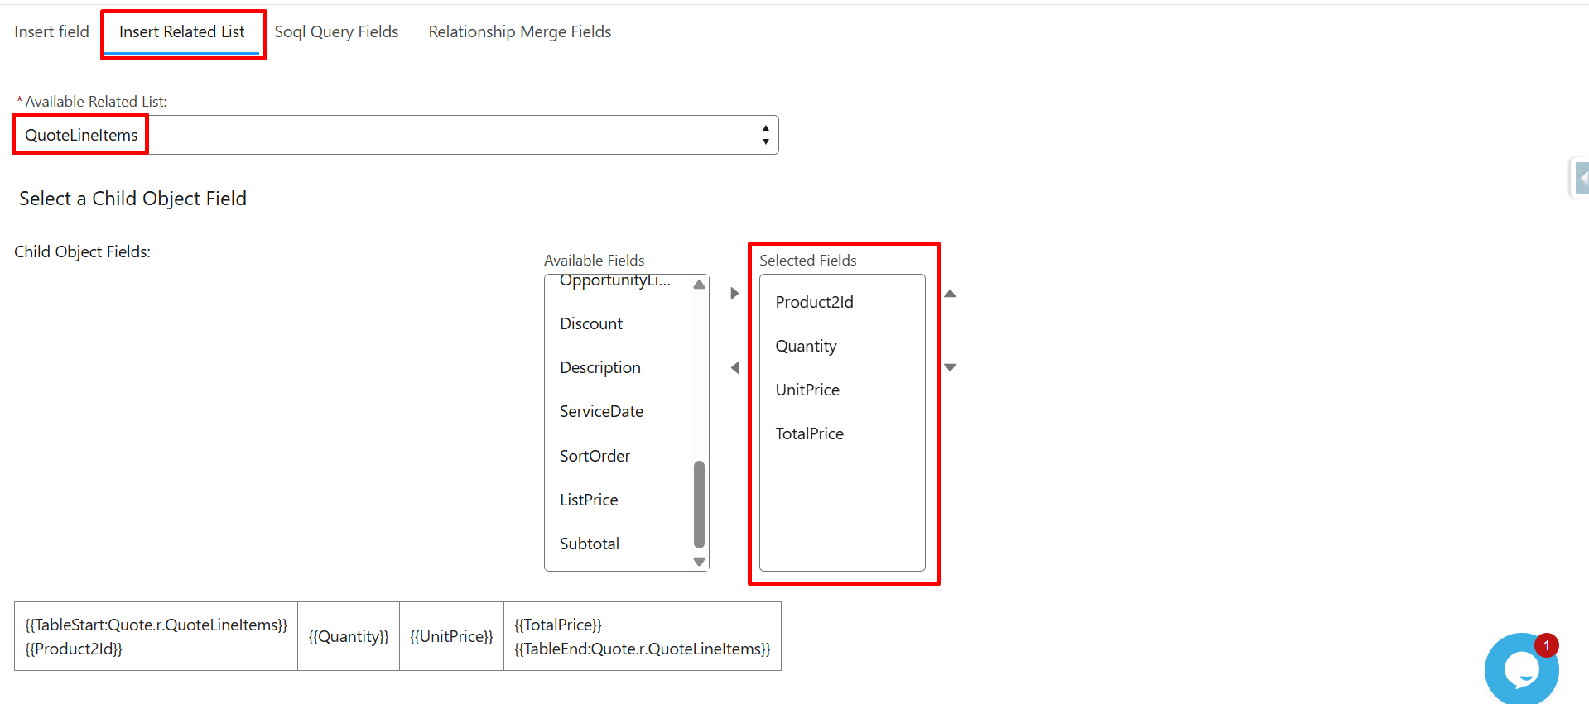Pick TotalPrice in Selected Fields list

[x=809, y=433]
